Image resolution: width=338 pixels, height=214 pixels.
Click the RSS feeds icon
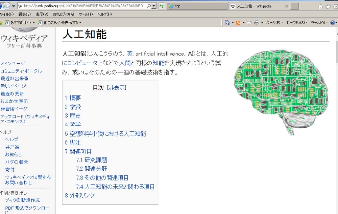pyautogui.click(x=238, y=23)
